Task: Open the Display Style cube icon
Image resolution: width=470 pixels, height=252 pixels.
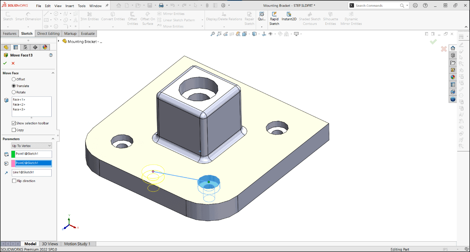Action: click(254, 34)
